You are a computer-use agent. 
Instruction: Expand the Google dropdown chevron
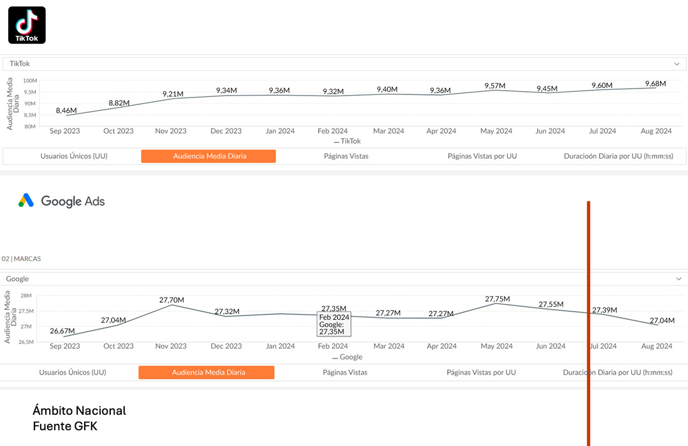[x=678, y=279]
